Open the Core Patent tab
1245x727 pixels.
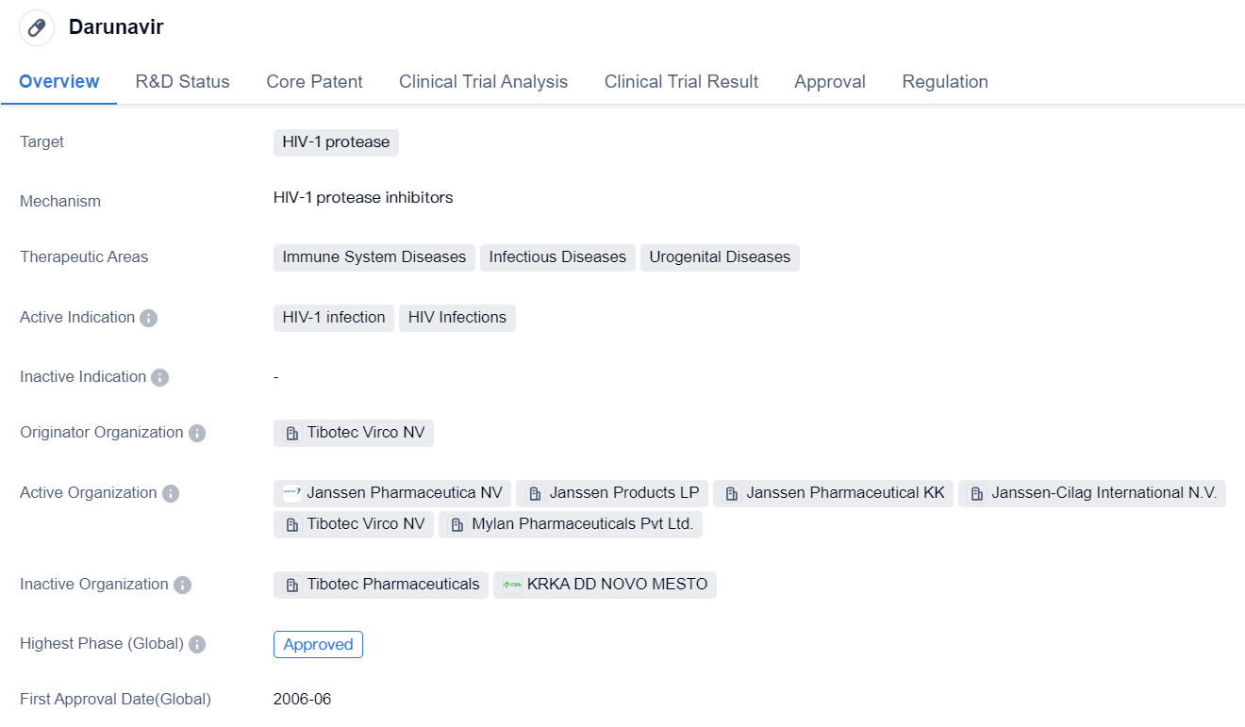pos(314,82)
